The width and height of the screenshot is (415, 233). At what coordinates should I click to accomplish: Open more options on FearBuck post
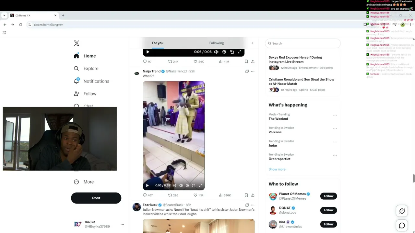(253, 205)
